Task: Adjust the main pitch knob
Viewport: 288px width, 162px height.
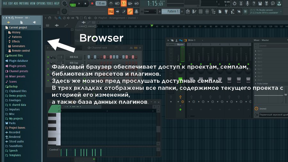Action: pyautogui.click(x=64, y=12)
